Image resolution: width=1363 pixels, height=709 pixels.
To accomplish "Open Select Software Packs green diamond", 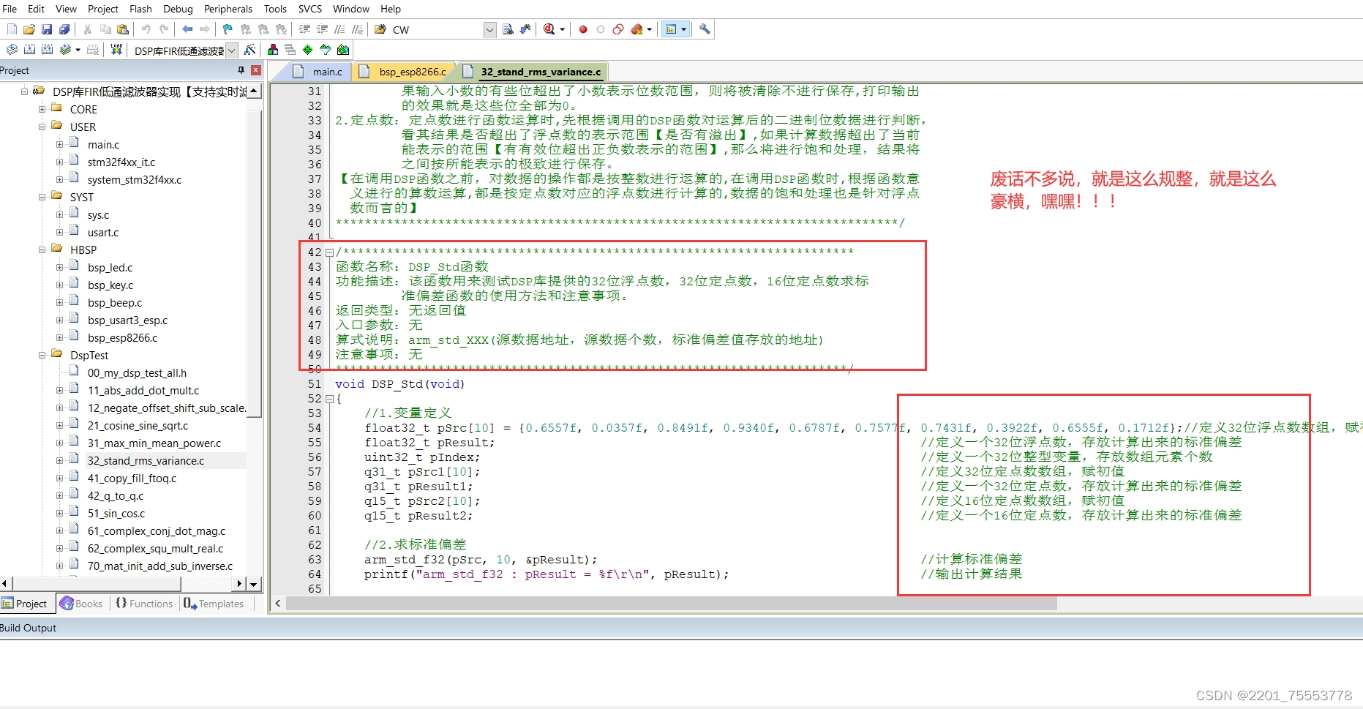I will 308,50.
